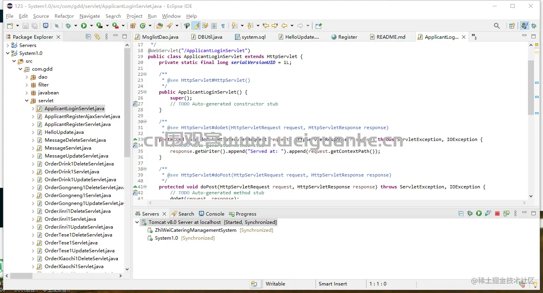Select HelloUpdate.java in Package Explorer
Viewport: 543px width, 293px height.
(64, 132)
